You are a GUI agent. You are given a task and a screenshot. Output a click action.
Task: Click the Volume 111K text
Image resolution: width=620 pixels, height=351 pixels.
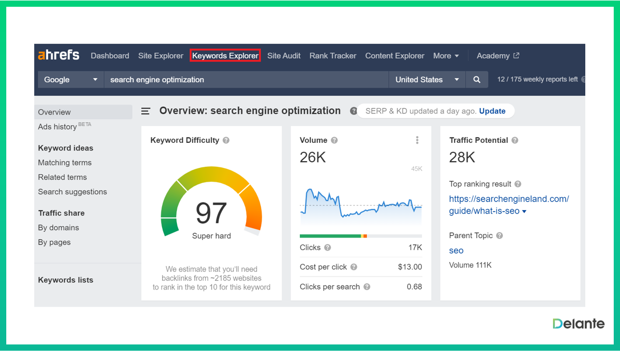point(470,265)
